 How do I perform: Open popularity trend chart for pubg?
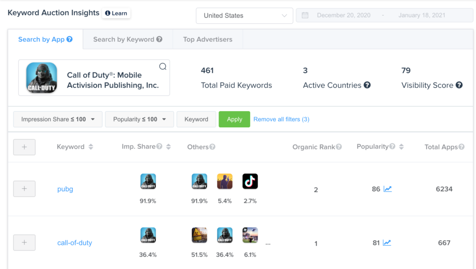click(x=388, y=189)
